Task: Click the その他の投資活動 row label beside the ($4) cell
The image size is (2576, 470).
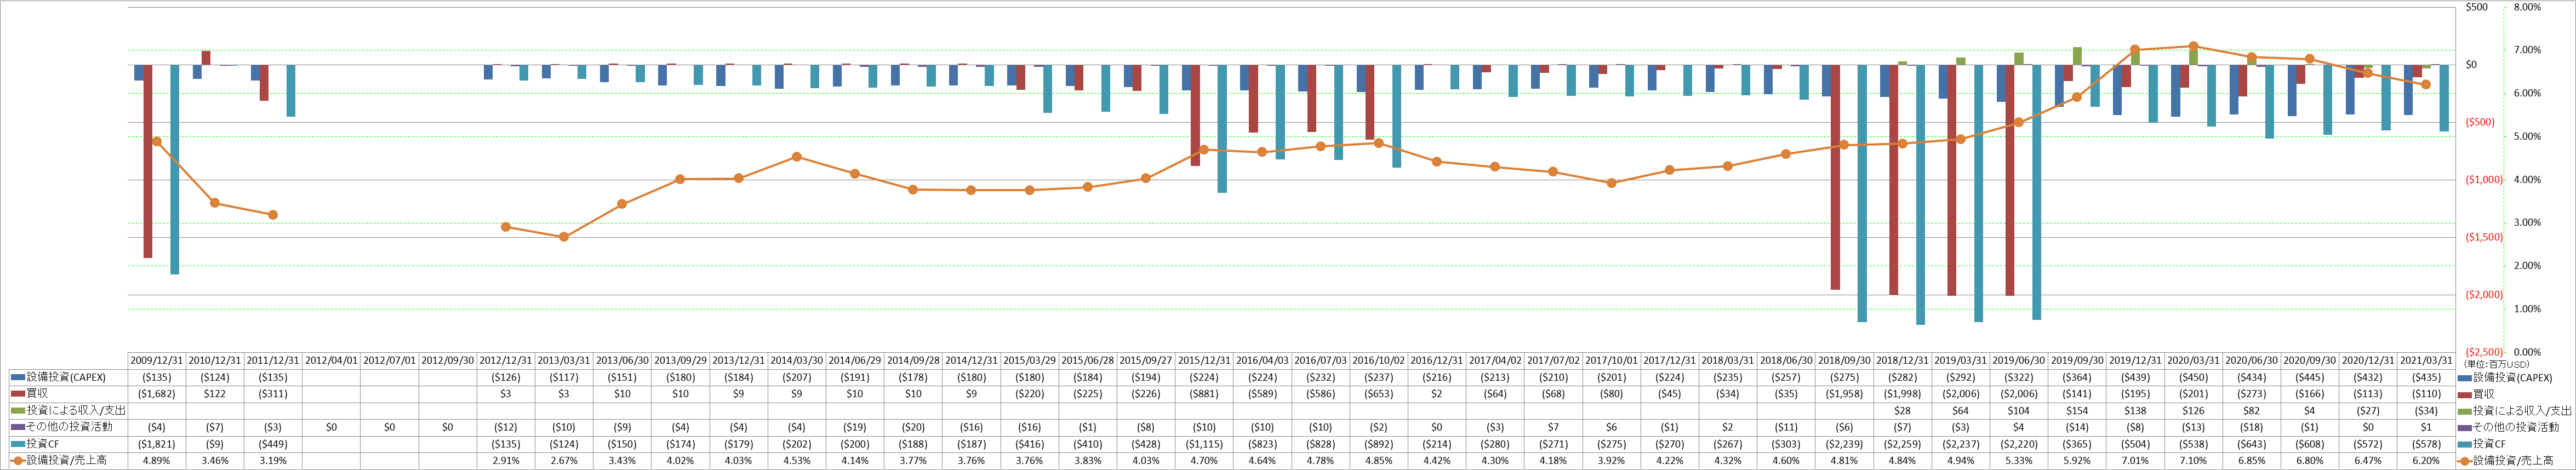Action: (x=69, y=427)
